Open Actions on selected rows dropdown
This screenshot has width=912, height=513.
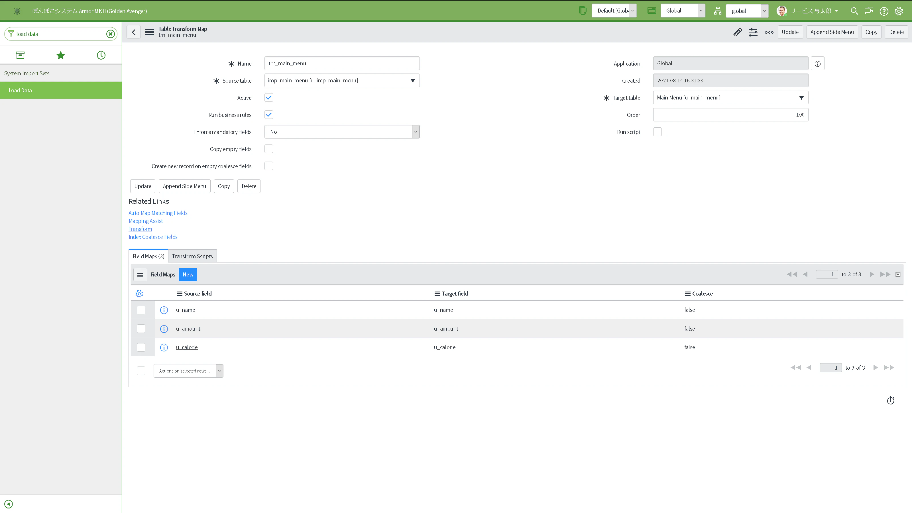(188, 371)
